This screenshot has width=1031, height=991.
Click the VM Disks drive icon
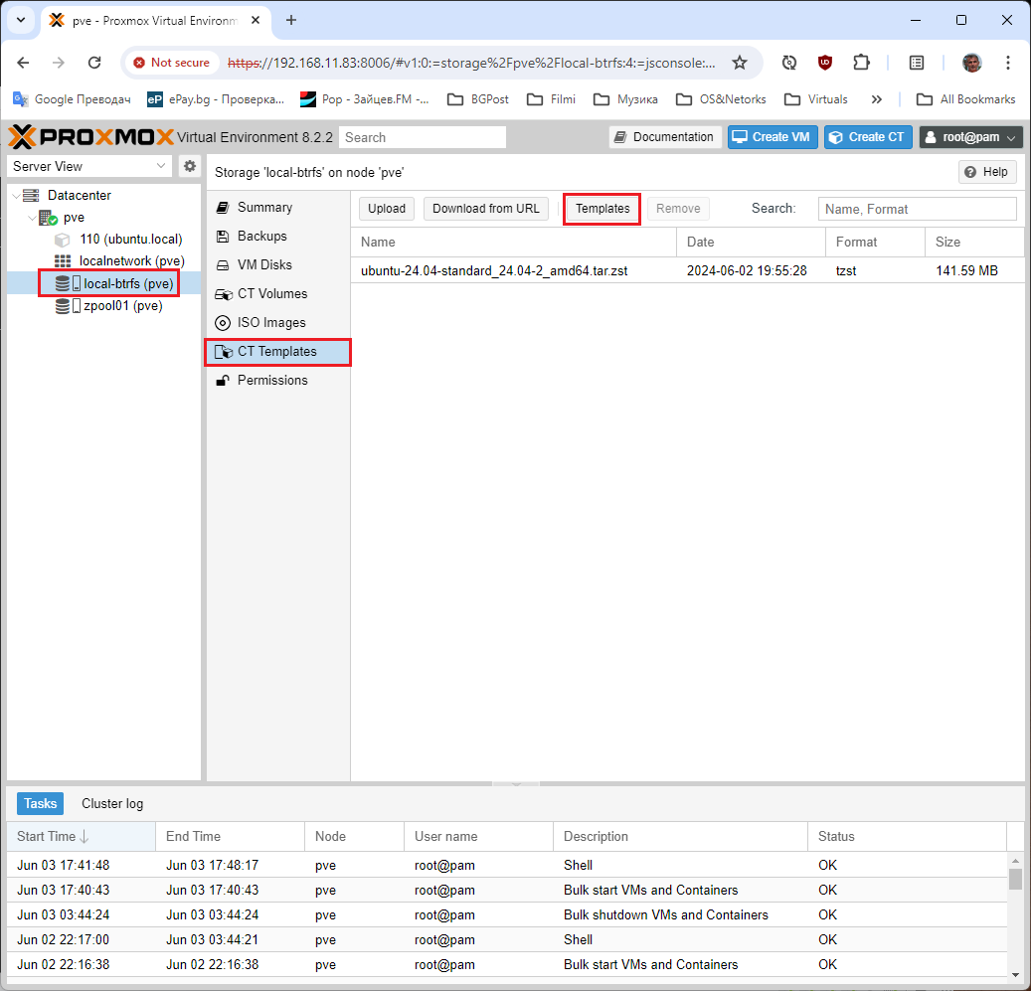coord(223,264)
